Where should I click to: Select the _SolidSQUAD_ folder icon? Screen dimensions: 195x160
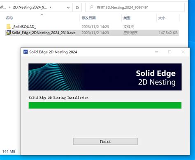point(9,26)
